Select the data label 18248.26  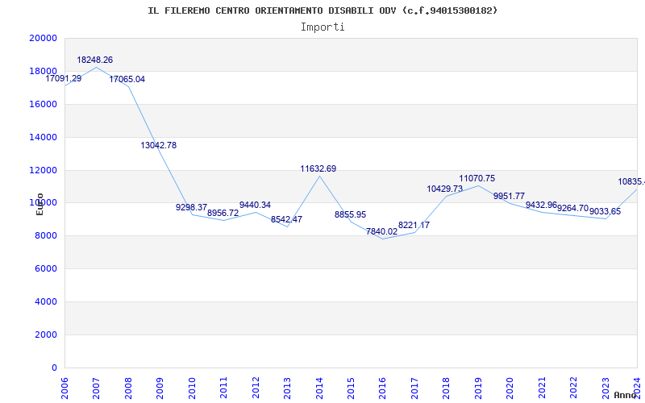[94, 60]
